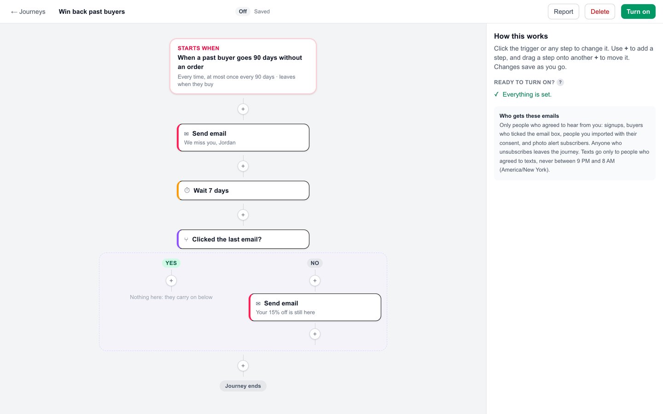
Task: Click the 'Who gets these emails' heading
Action: pyautogui.click(x=529, y=116)
